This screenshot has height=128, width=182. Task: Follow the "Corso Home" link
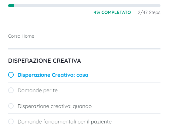(x=21, y=36)
